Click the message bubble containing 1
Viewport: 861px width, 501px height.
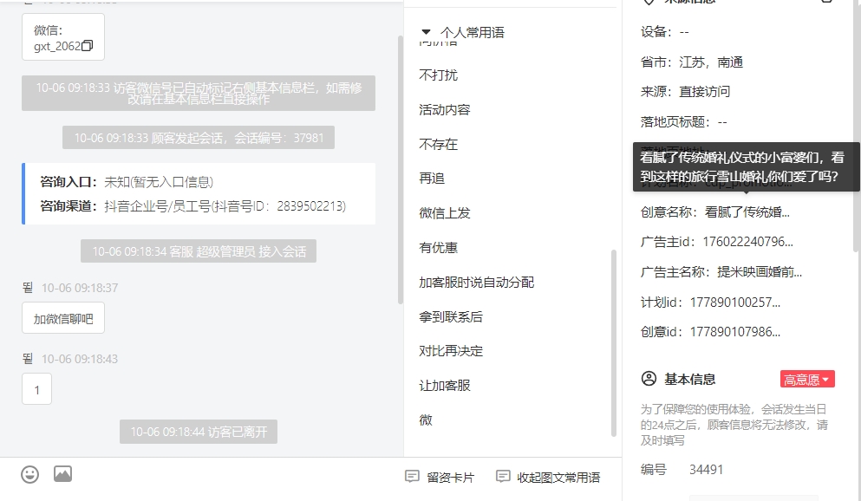click(x=36, y=389)
